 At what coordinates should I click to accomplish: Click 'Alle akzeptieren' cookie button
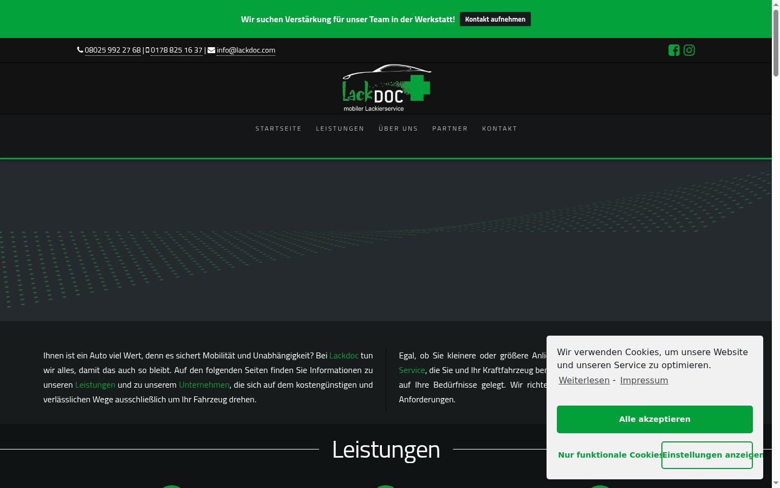[x=655, y=419]
